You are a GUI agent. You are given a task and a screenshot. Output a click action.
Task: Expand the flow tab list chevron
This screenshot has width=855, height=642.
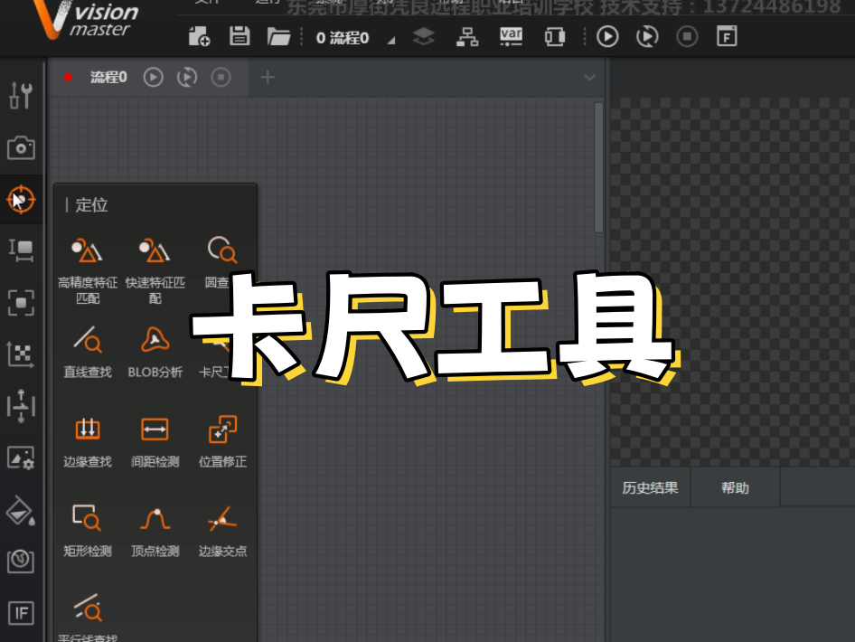tap(590, 78)
